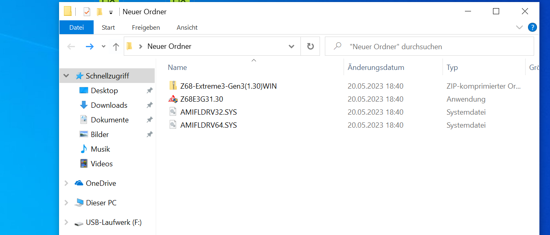
Task: Open Videos in quick access
Action: 102,164
